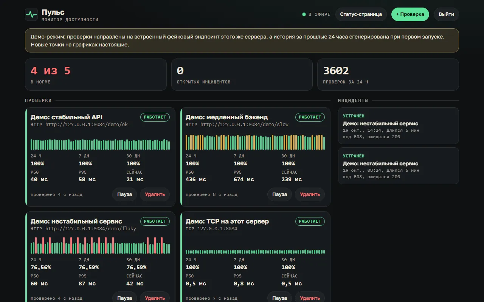Add a new check with + Проверка
The height and width of the screenshot is (302, 484).
(x=410, y=14)
